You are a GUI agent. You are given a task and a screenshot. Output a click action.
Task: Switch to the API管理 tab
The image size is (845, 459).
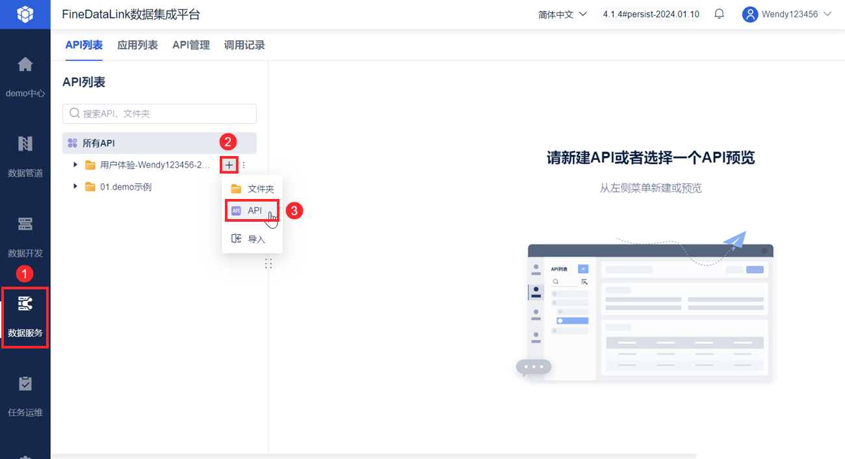point(191,45)
